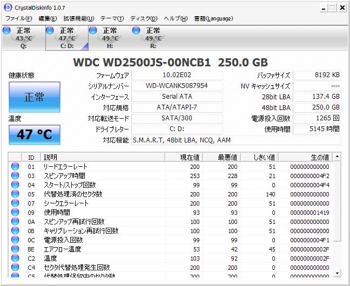The height and width of the screenshot is (286, 350).
Task: Click the 生の値 column header
Action: (x=305, y=157)
